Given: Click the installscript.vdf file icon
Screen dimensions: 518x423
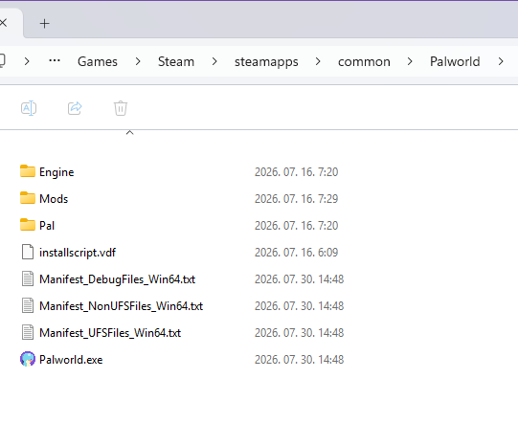Looking at the screenshot, I should point(28,252).
